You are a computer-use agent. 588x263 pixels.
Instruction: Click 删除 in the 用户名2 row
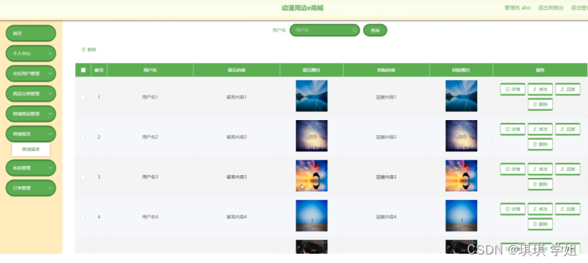(x=540, y=144)
